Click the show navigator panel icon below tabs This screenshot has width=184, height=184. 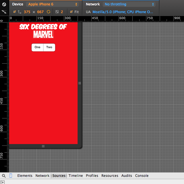click(2, 182)
